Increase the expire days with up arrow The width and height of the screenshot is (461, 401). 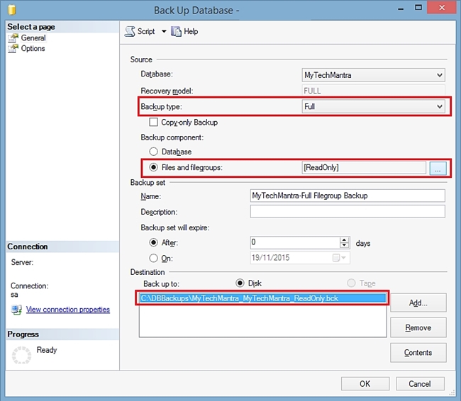[x=344, y=240]
